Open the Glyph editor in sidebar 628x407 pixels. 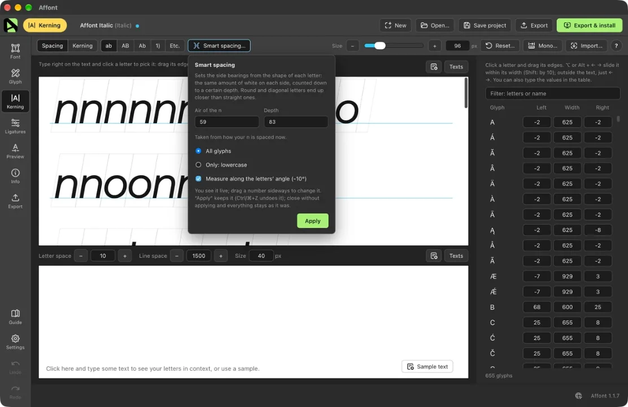(x=15, y=76)
